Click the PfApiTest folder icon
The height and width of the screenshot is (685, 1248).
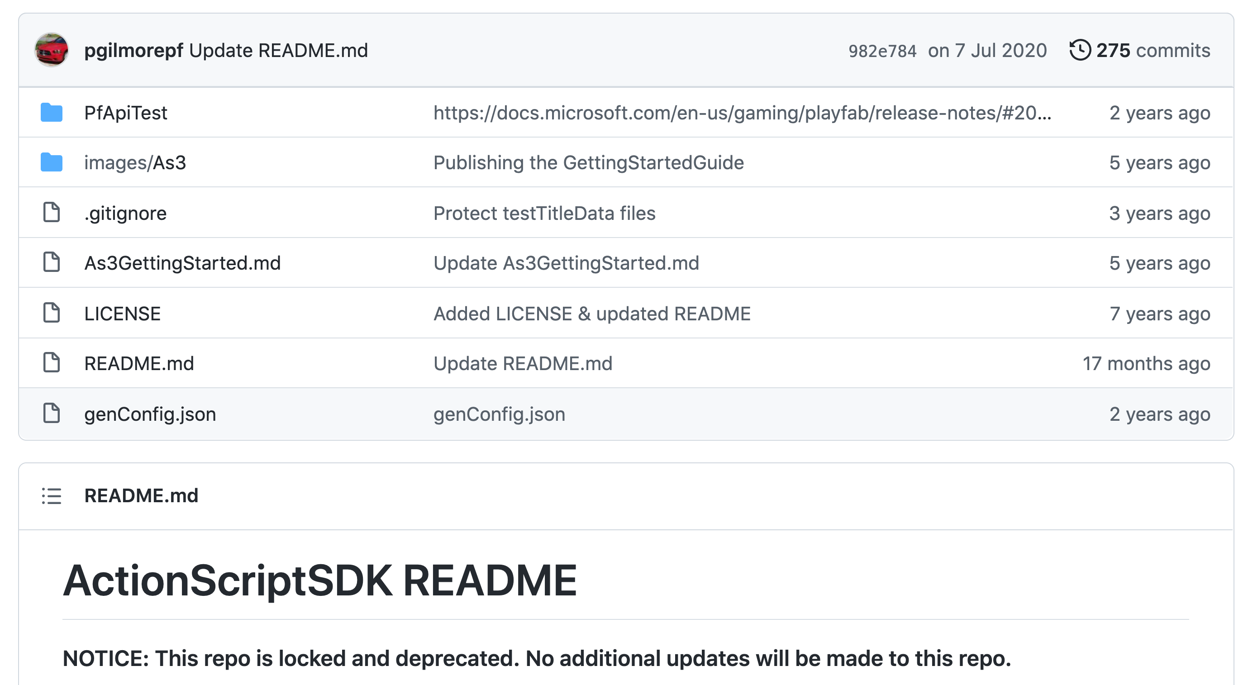[x=52, y=112]
